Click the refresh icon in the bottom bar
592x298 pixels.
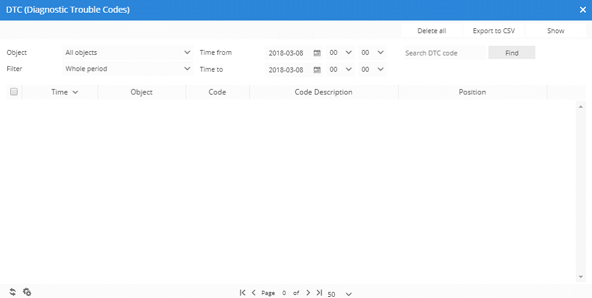point(13,292)
